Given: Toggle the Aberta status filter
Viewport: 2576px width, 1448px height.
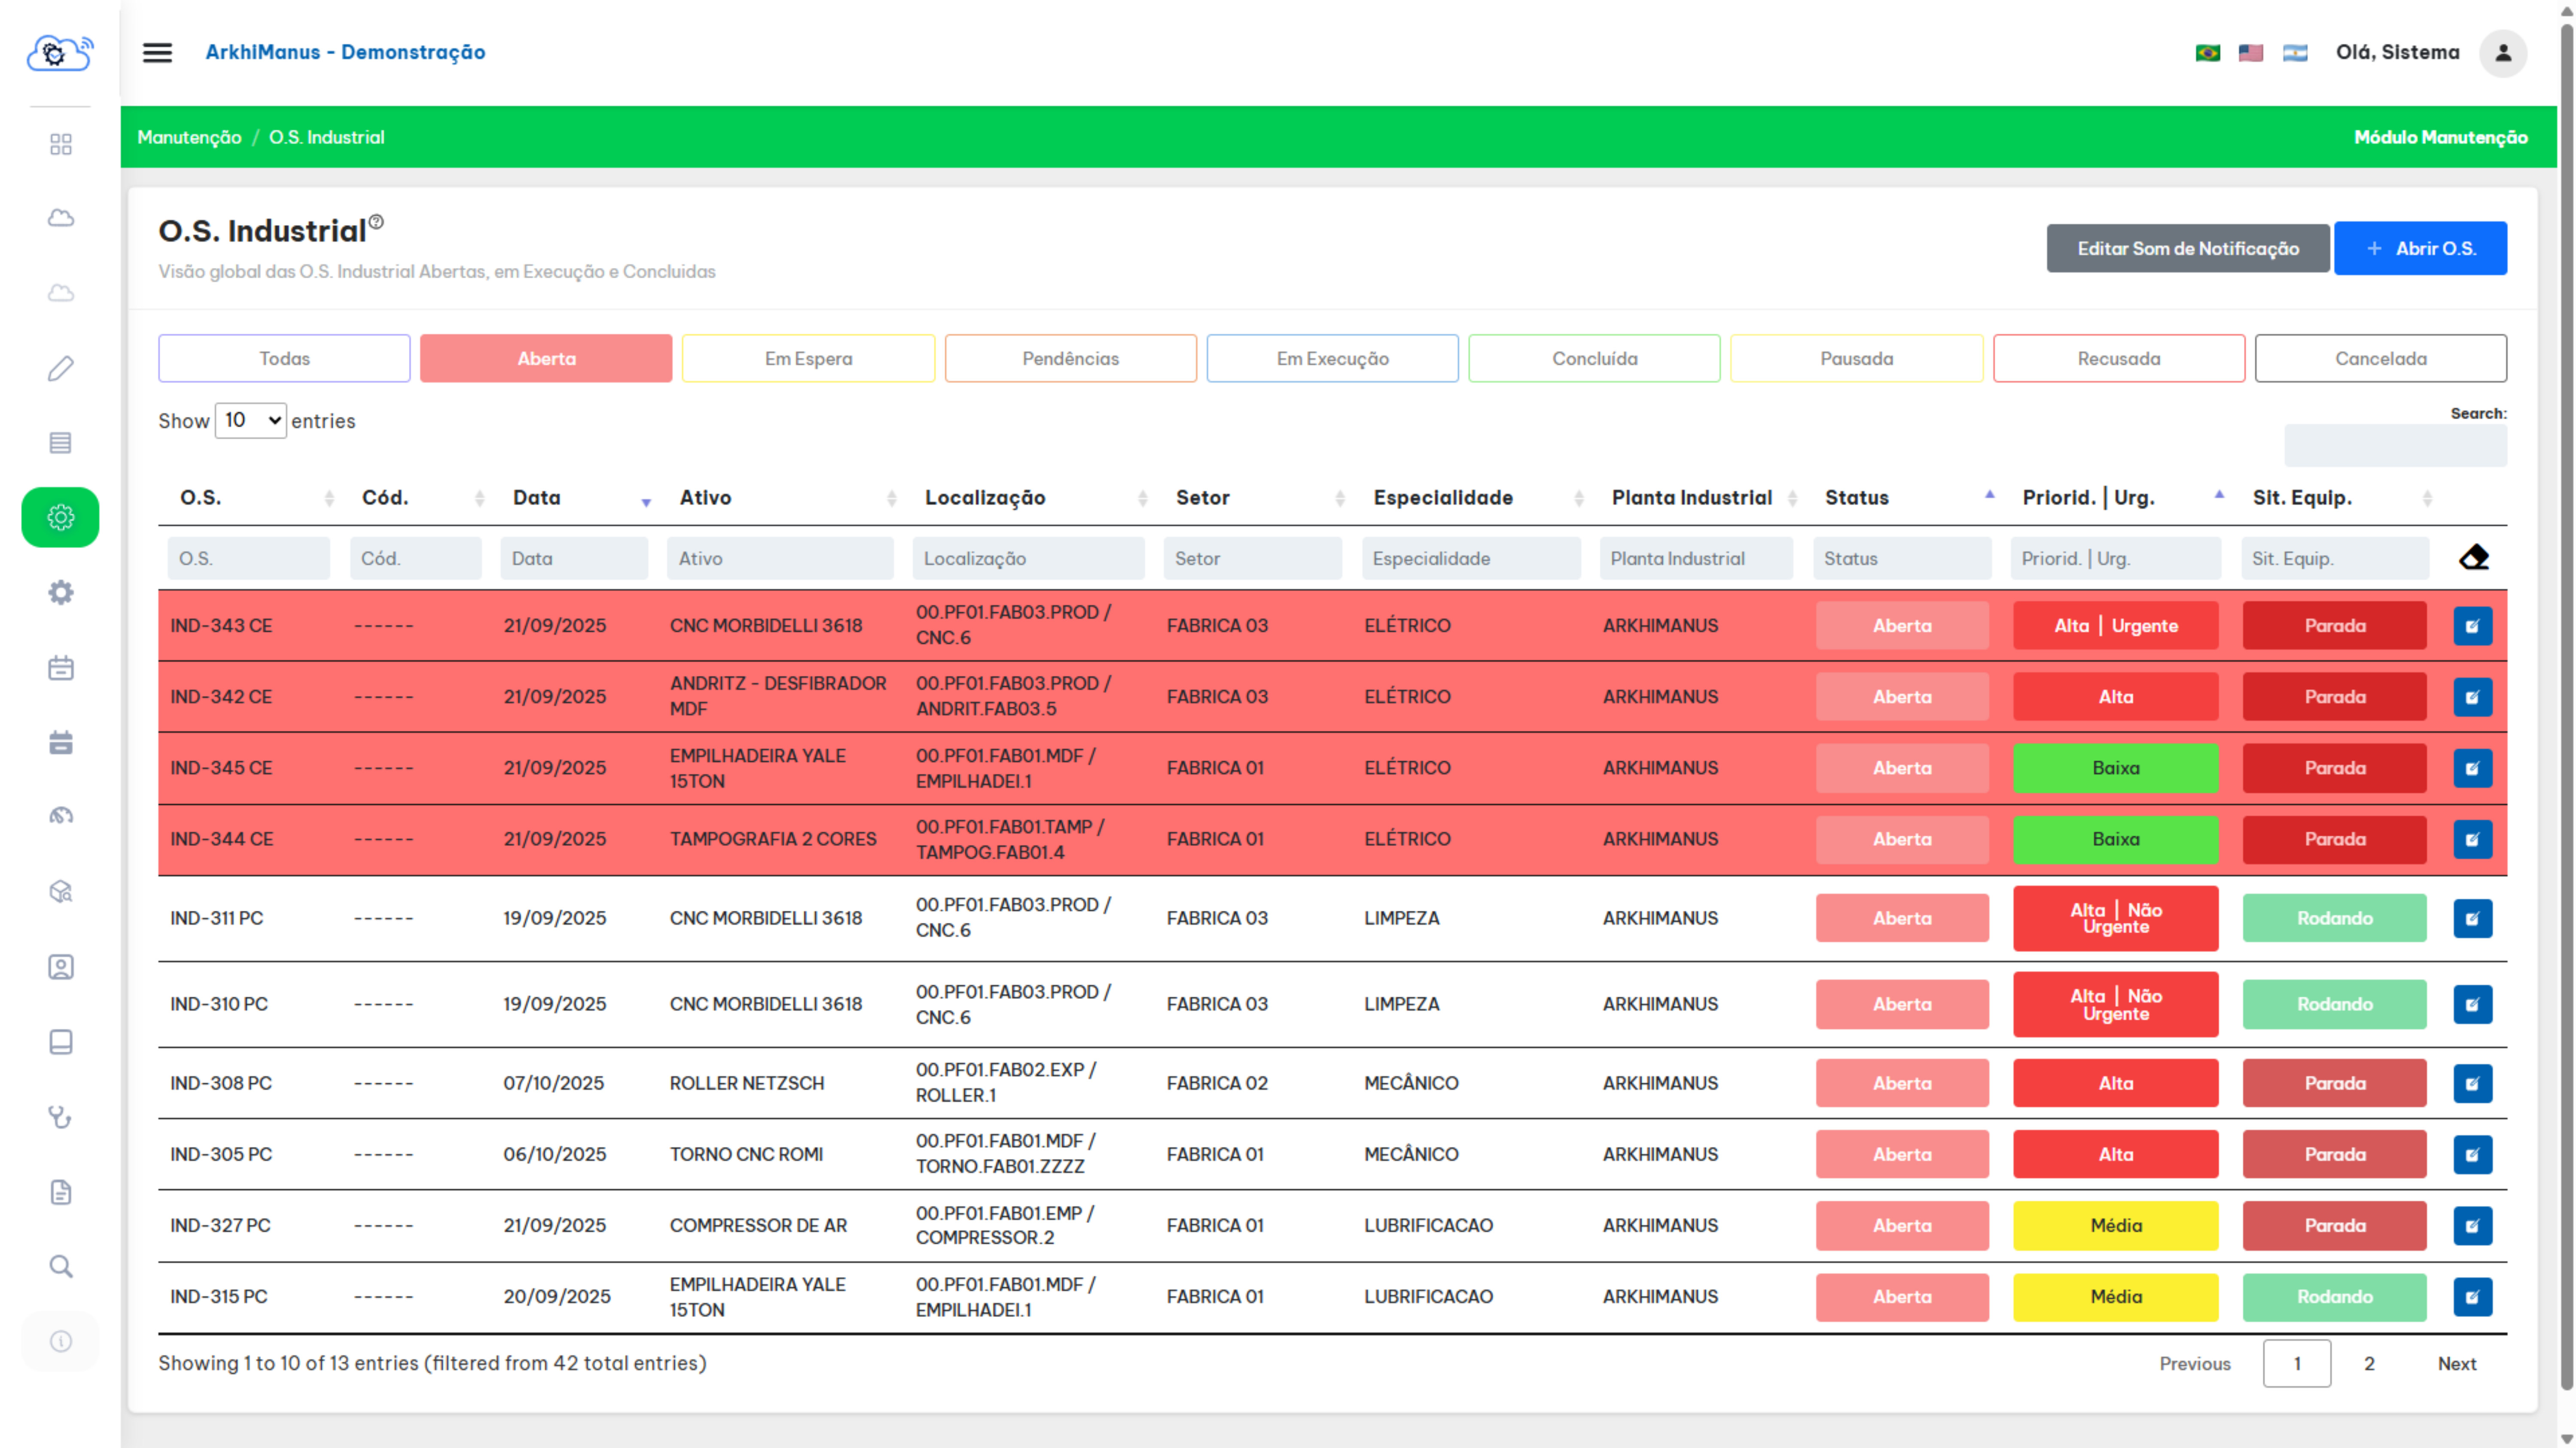Looking at the screenshot, I should (x=546, y=358).
